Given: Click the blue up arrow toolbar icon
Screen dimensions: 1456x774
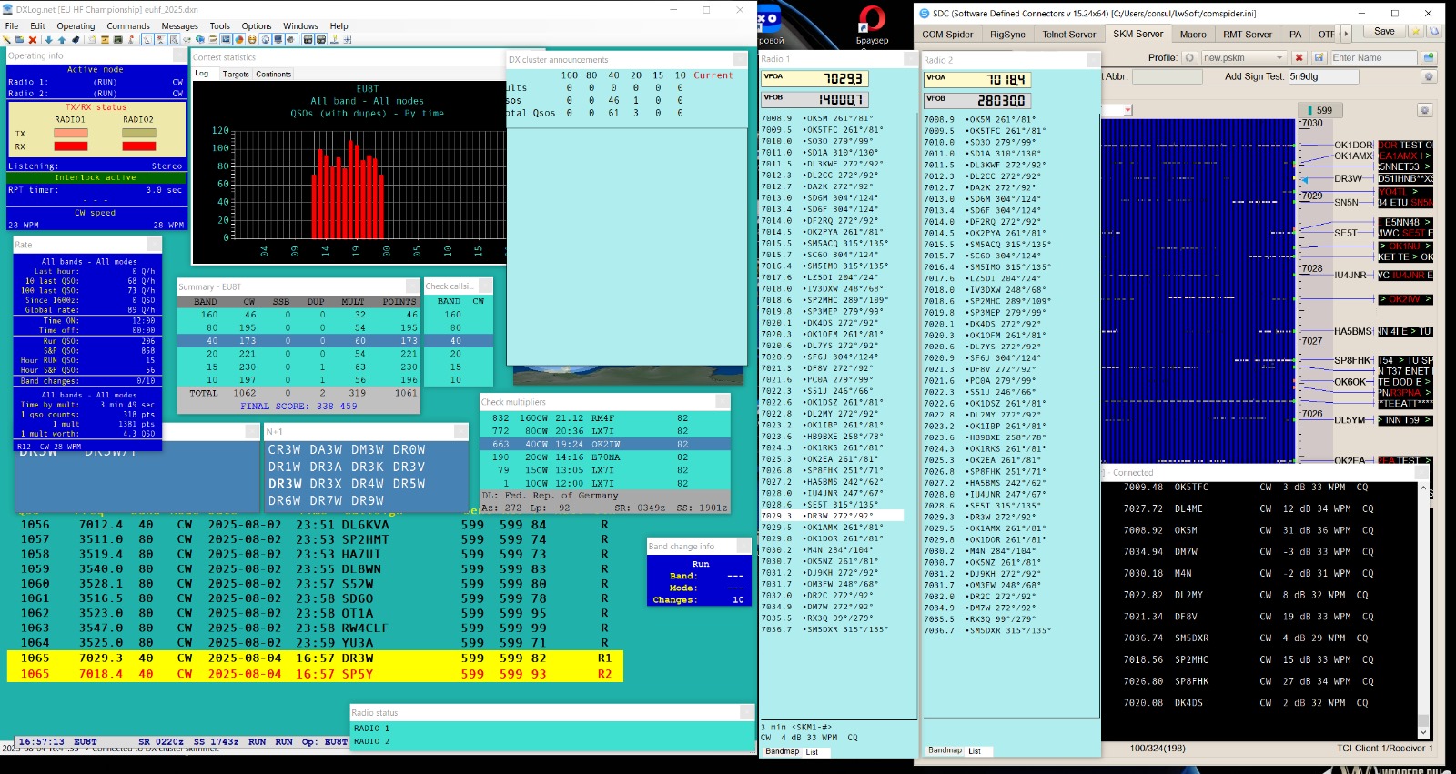Looking at the screenshot, I should point(62,40).
